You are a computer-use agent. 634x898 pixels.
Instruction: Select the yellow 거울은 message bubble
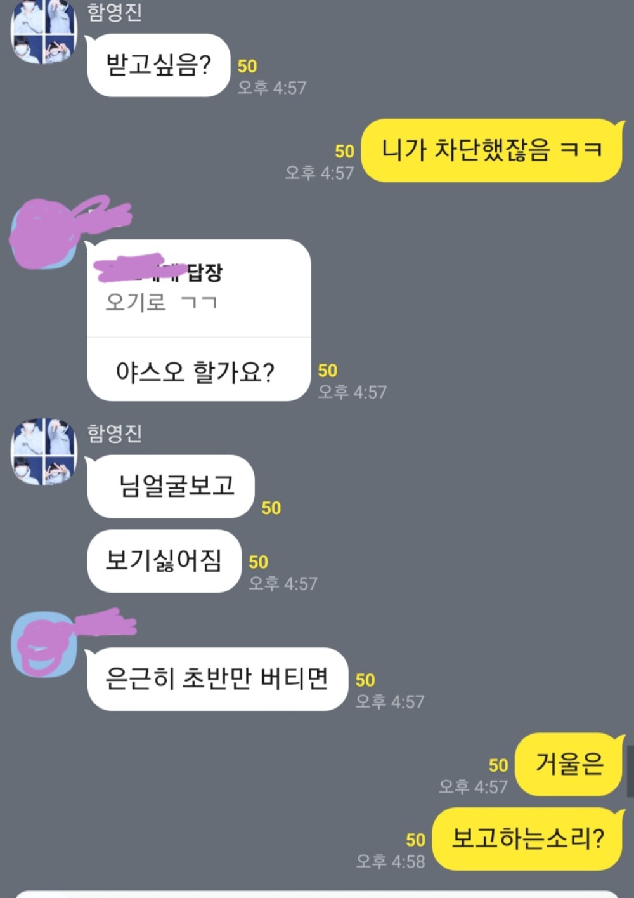(x=569, y=764)
